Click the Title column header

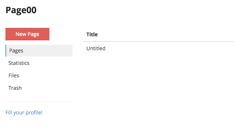pyautogui.click(x=92, y=34)
